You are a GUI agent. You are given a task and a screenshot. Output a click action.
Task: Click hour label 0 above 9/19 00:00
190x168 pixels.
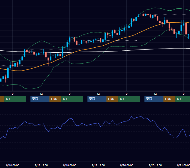coord(70,94)
